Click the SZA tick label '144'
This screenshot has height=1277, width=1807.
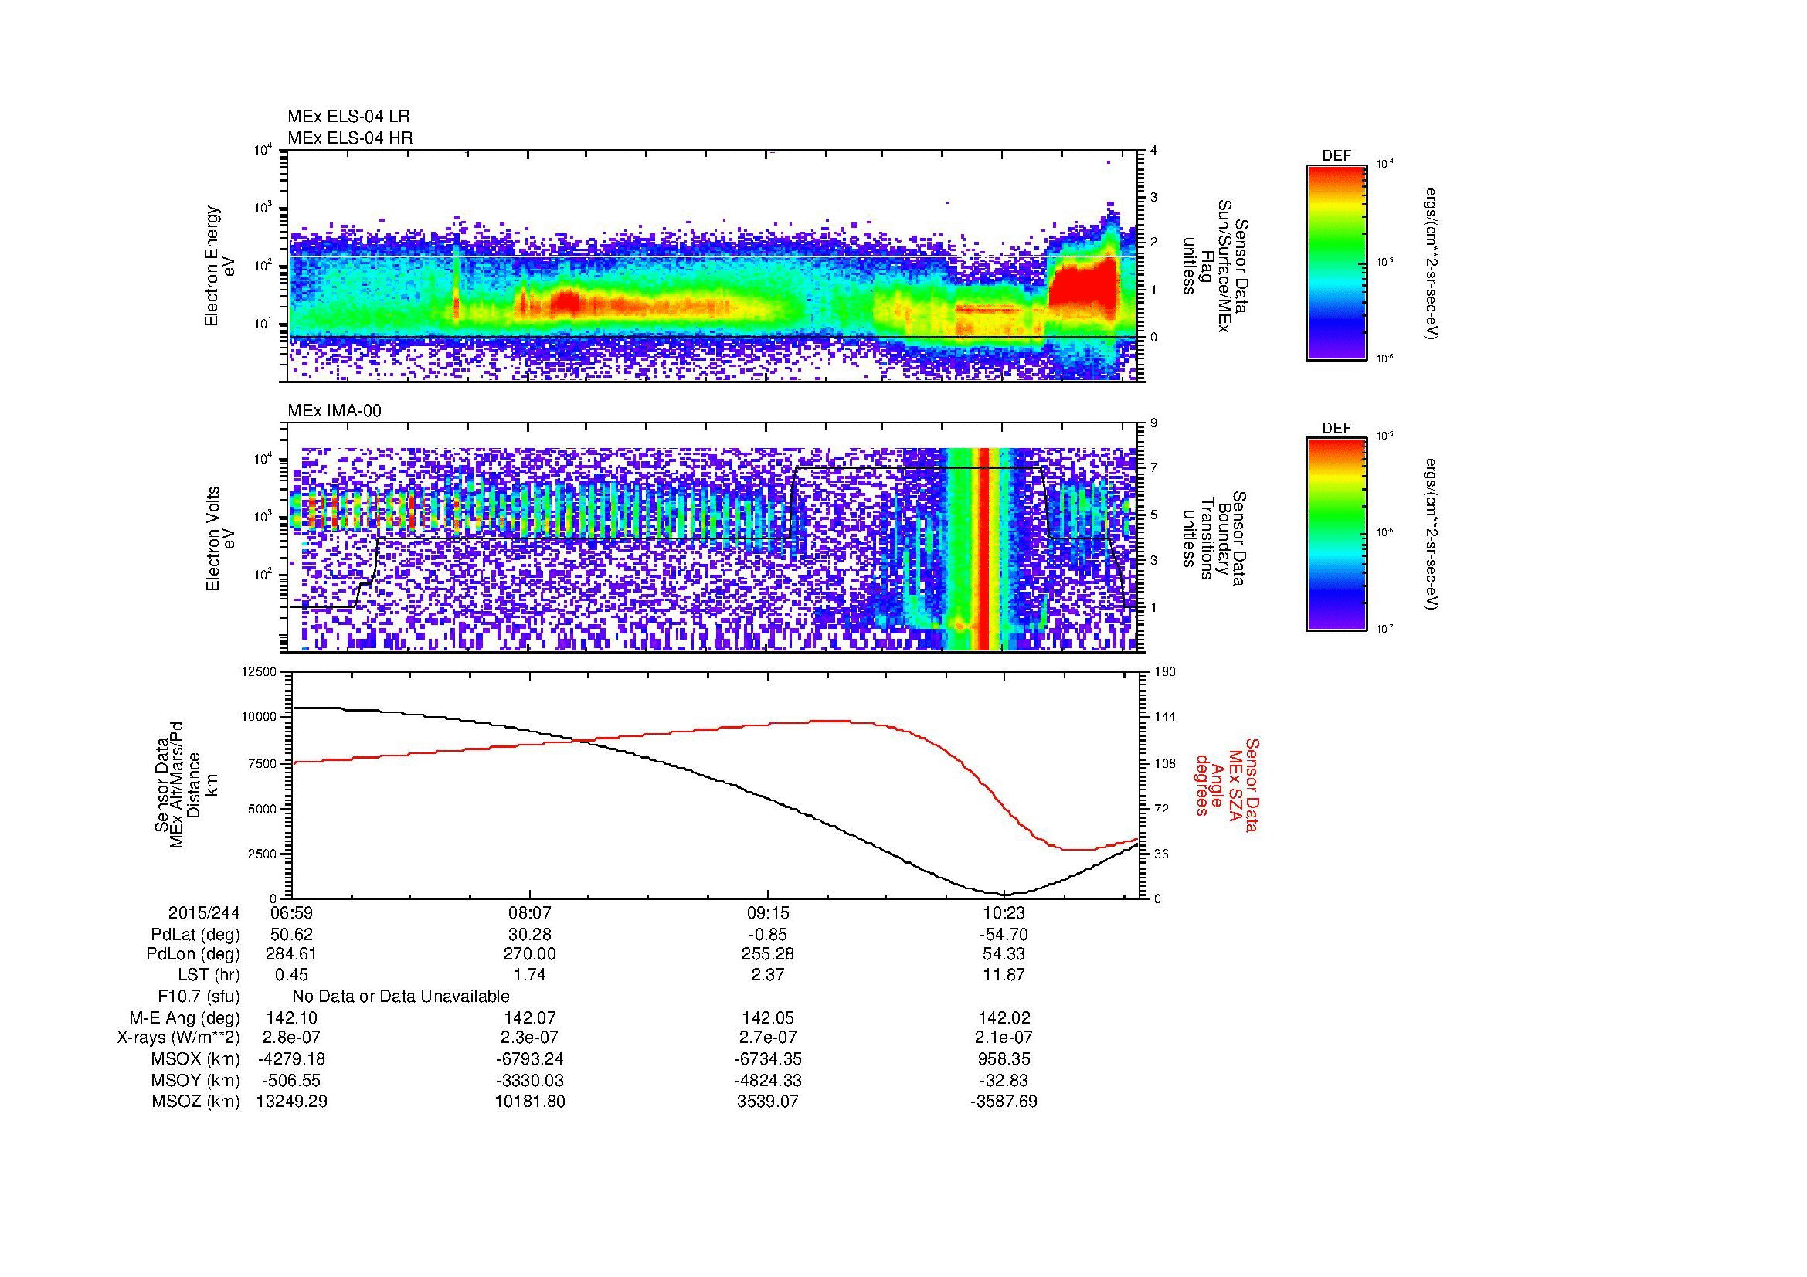[1165, 717]
